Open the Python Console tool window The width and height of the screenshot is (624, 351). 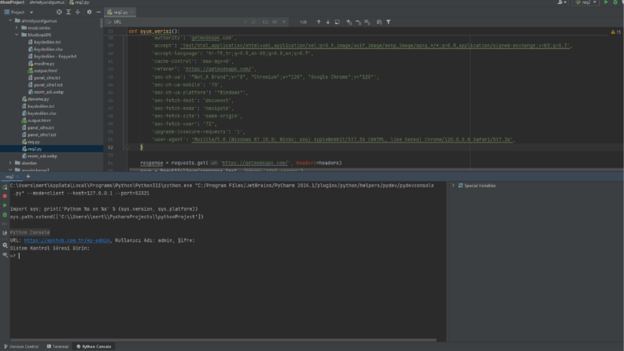(x=94, y=346)
